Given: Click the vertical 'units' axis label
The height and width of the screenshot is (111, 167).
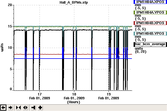Looking at the screenshot, I should click(2, 47).
